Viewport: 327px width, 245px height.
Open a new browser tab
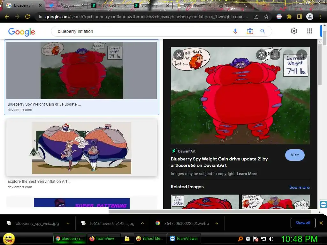264,5
